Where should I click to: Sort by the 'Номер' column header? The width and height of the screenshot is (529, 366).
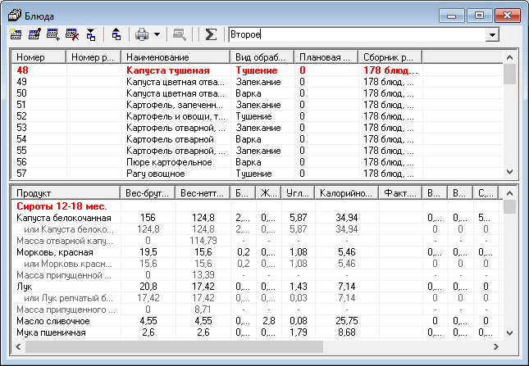tap(39, 57)
